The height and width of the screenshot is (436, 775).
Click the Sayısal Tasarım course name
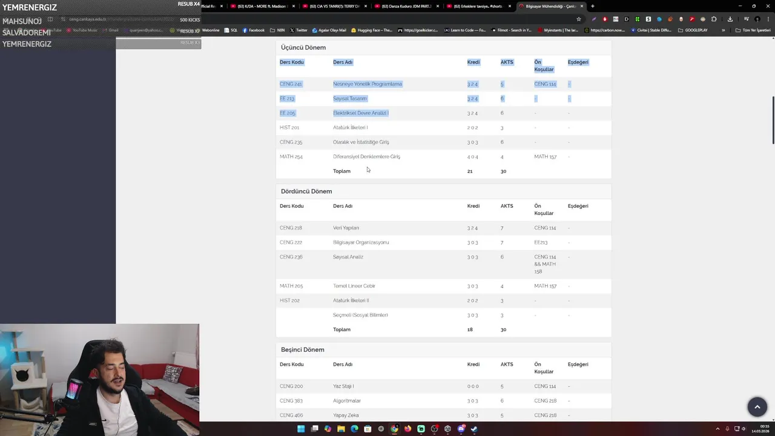[x=350, y=99]
